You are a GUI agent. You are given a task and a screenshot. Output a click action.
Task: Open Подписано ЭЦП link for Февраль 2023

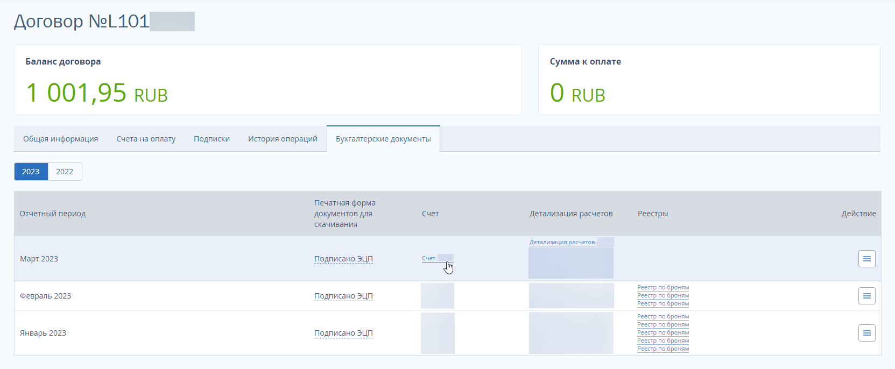[343, 296]
